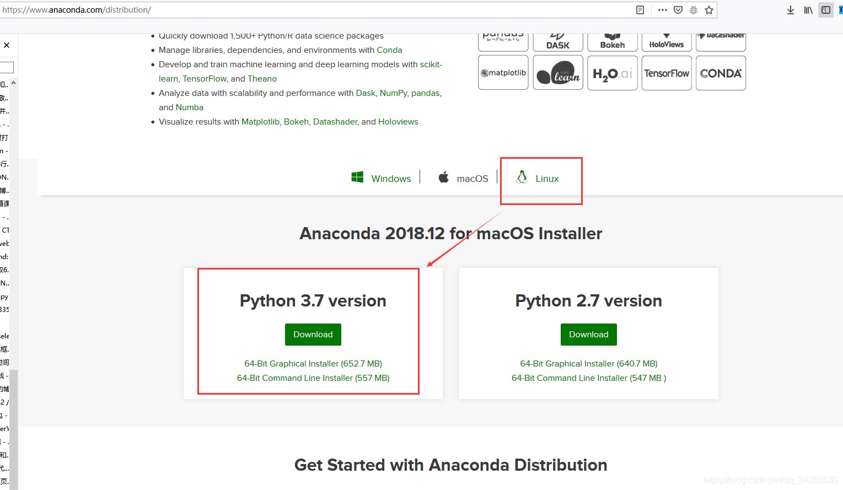843x490 pixels.
Task: Open 64-Bit Command Line Installer (547 MB) link
Action: (x=589, y=378)
